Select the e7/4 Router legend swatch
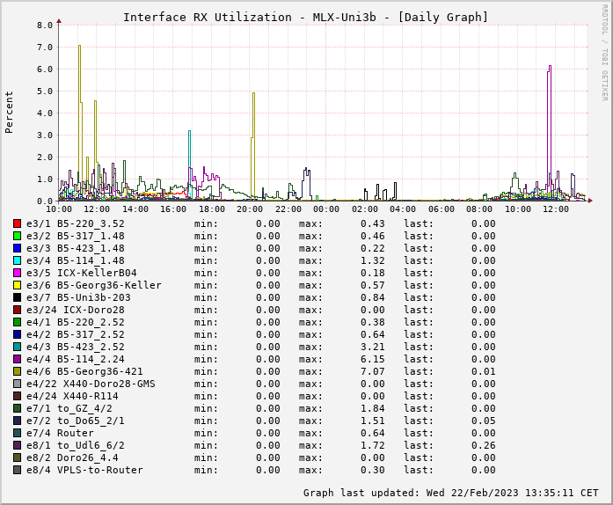 (17, 433)
